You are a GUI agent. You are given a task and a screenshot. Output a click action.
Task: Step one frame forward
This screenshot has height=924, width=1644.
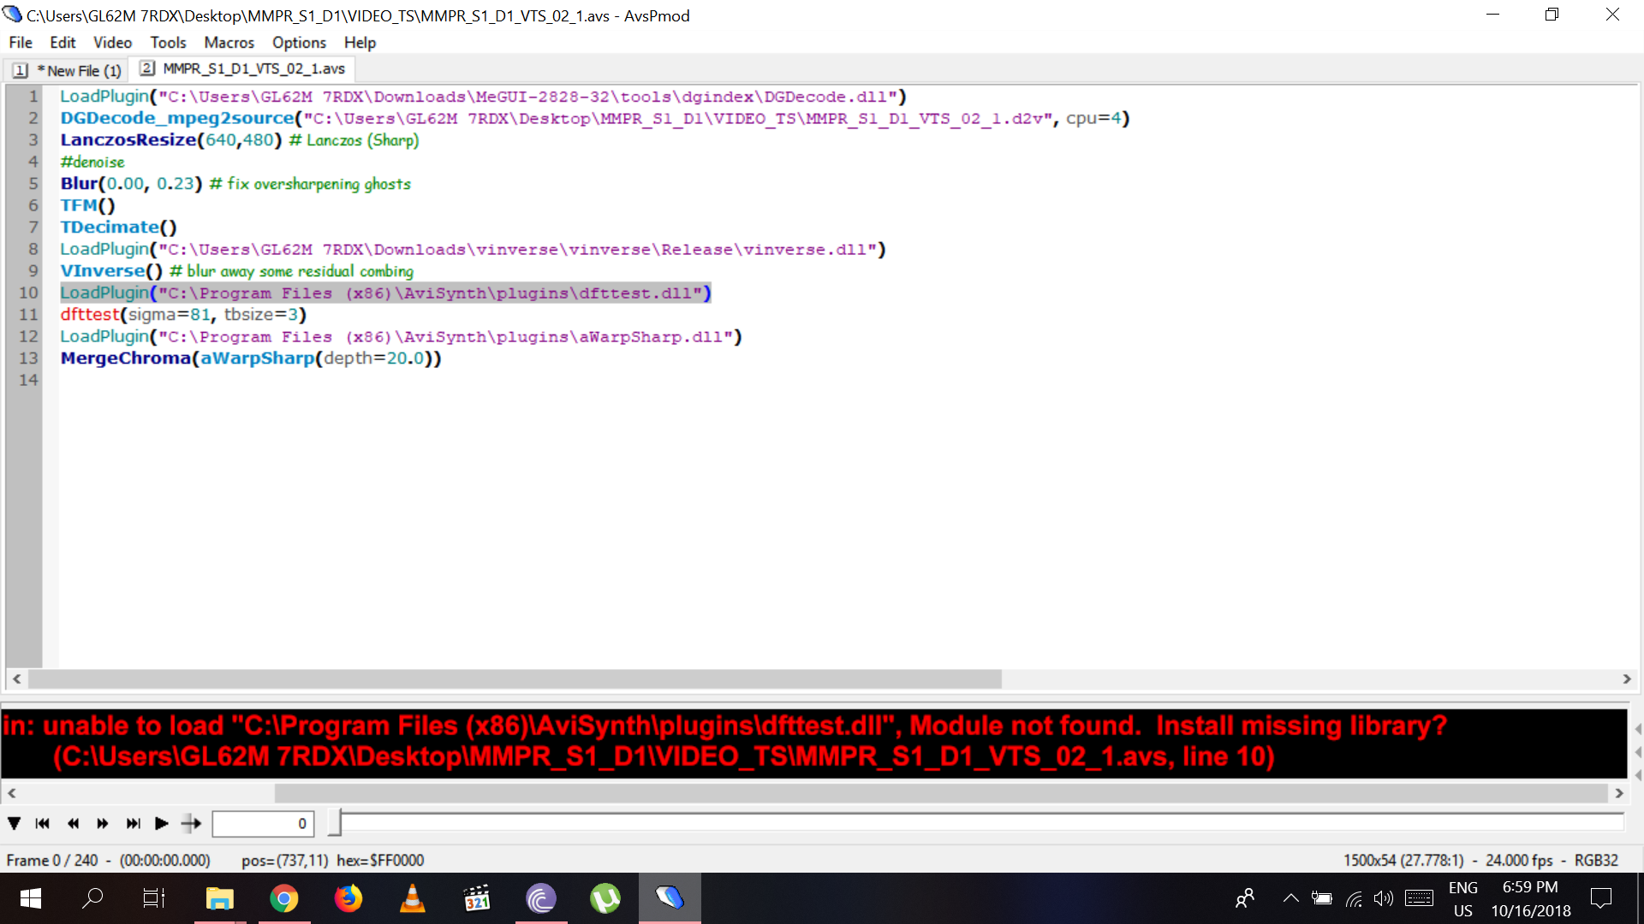[103, 823]
